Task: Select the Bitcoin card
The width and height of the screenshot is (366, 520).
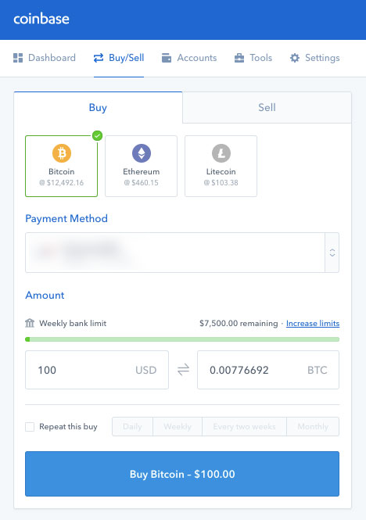Action: click(61, 166)
